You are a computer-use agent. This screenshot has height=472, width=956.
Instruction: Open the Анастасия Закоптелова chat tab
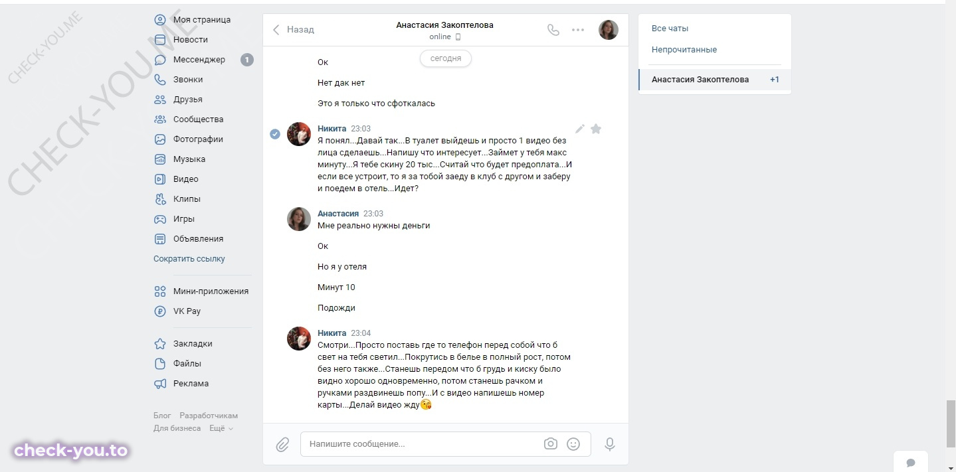point(715,80)
